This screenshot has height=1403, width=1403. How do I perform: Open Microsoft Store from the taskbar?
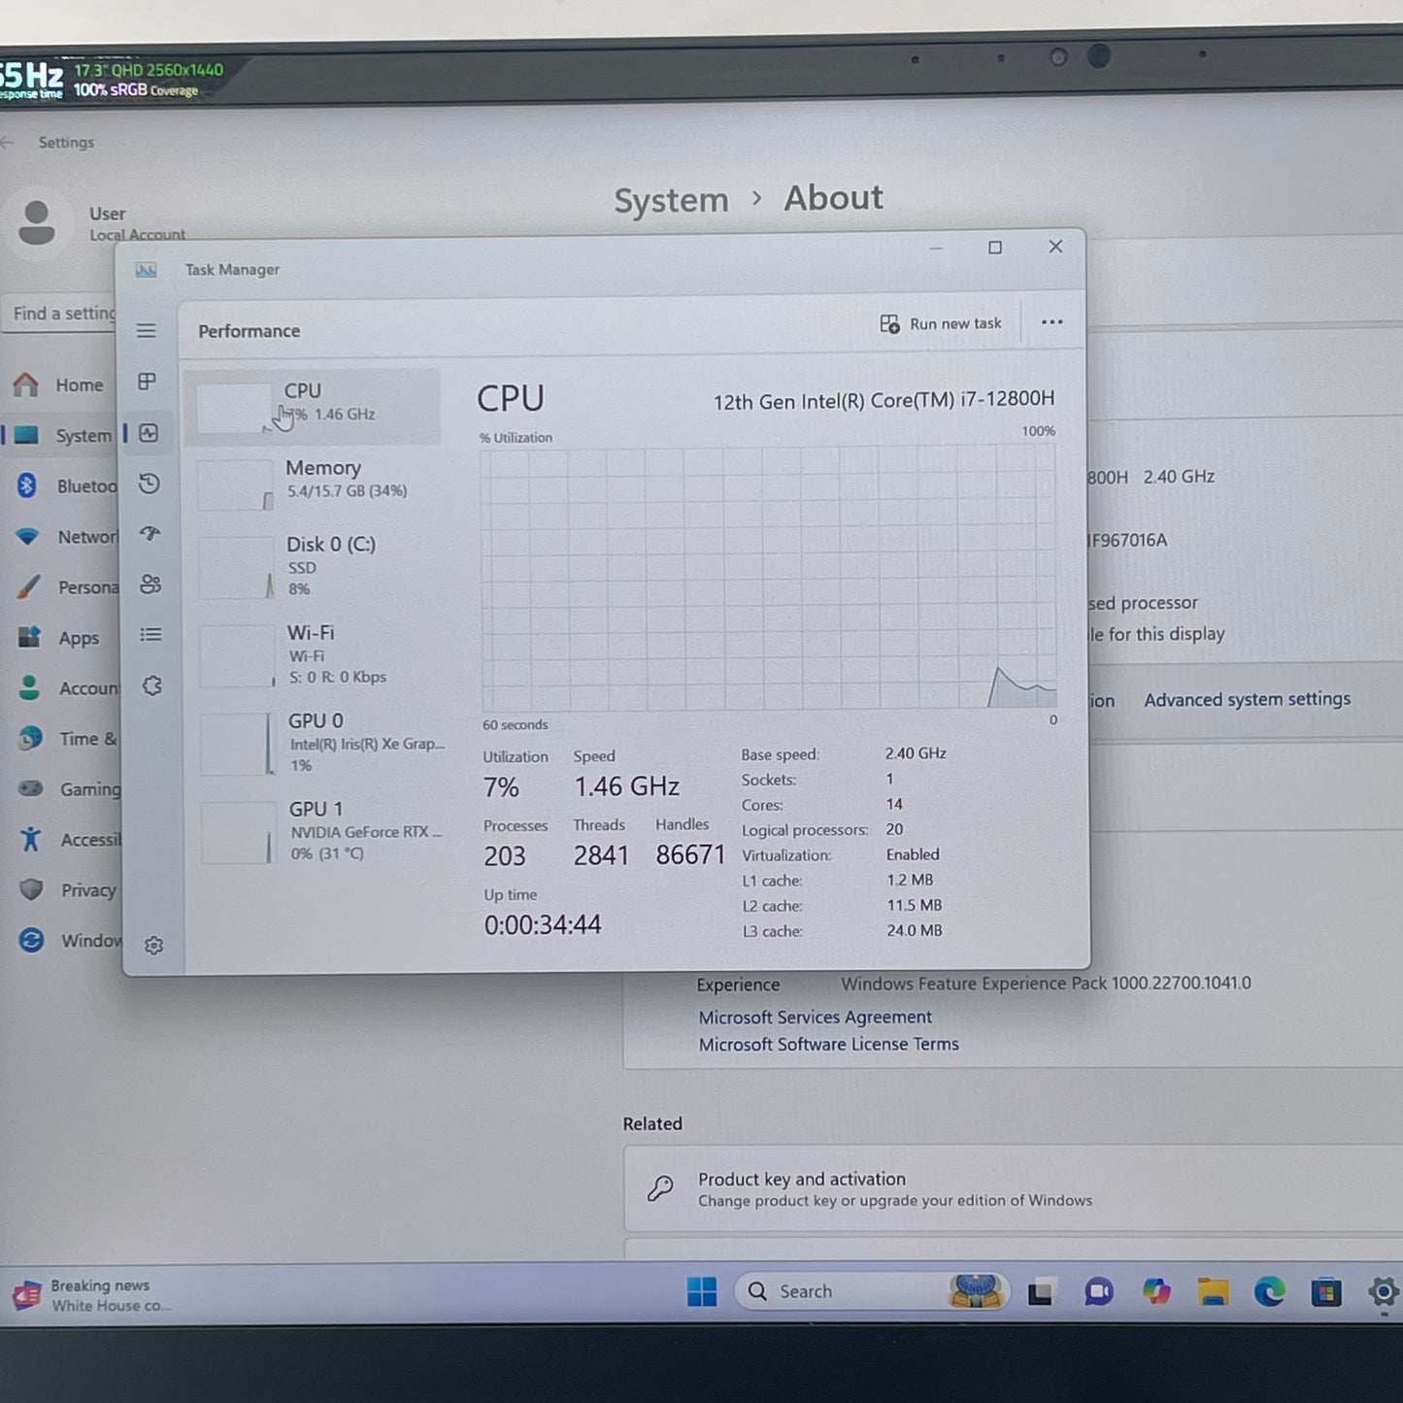tap(1326, 1292)
